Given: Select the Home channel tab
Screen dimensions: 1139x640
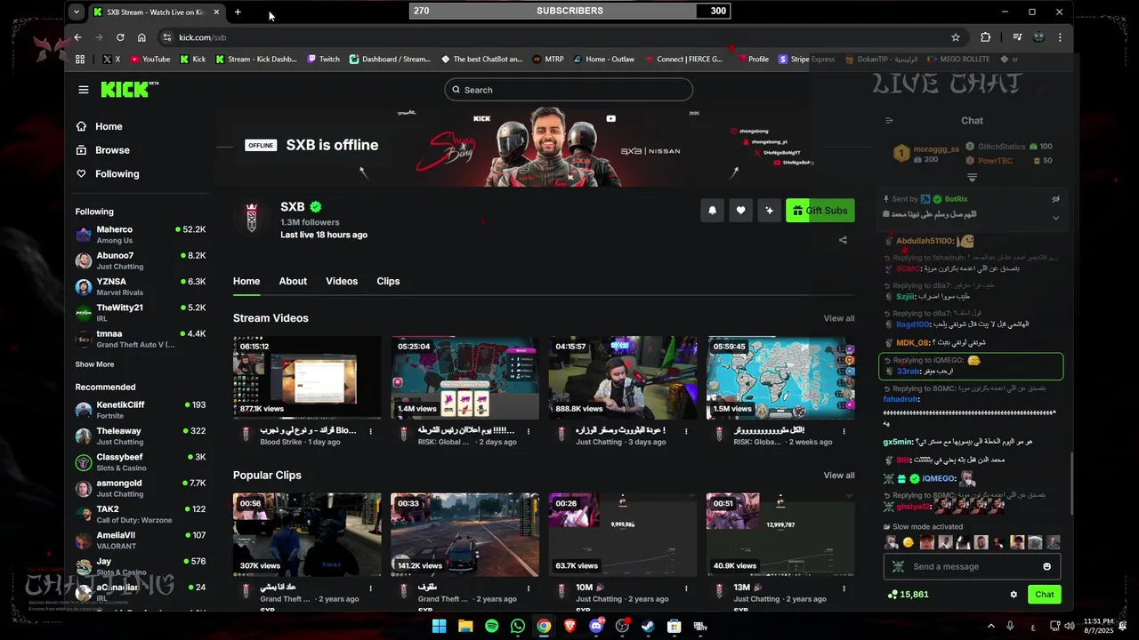Looking at the screenshot, I should click(x=246, y=281).
